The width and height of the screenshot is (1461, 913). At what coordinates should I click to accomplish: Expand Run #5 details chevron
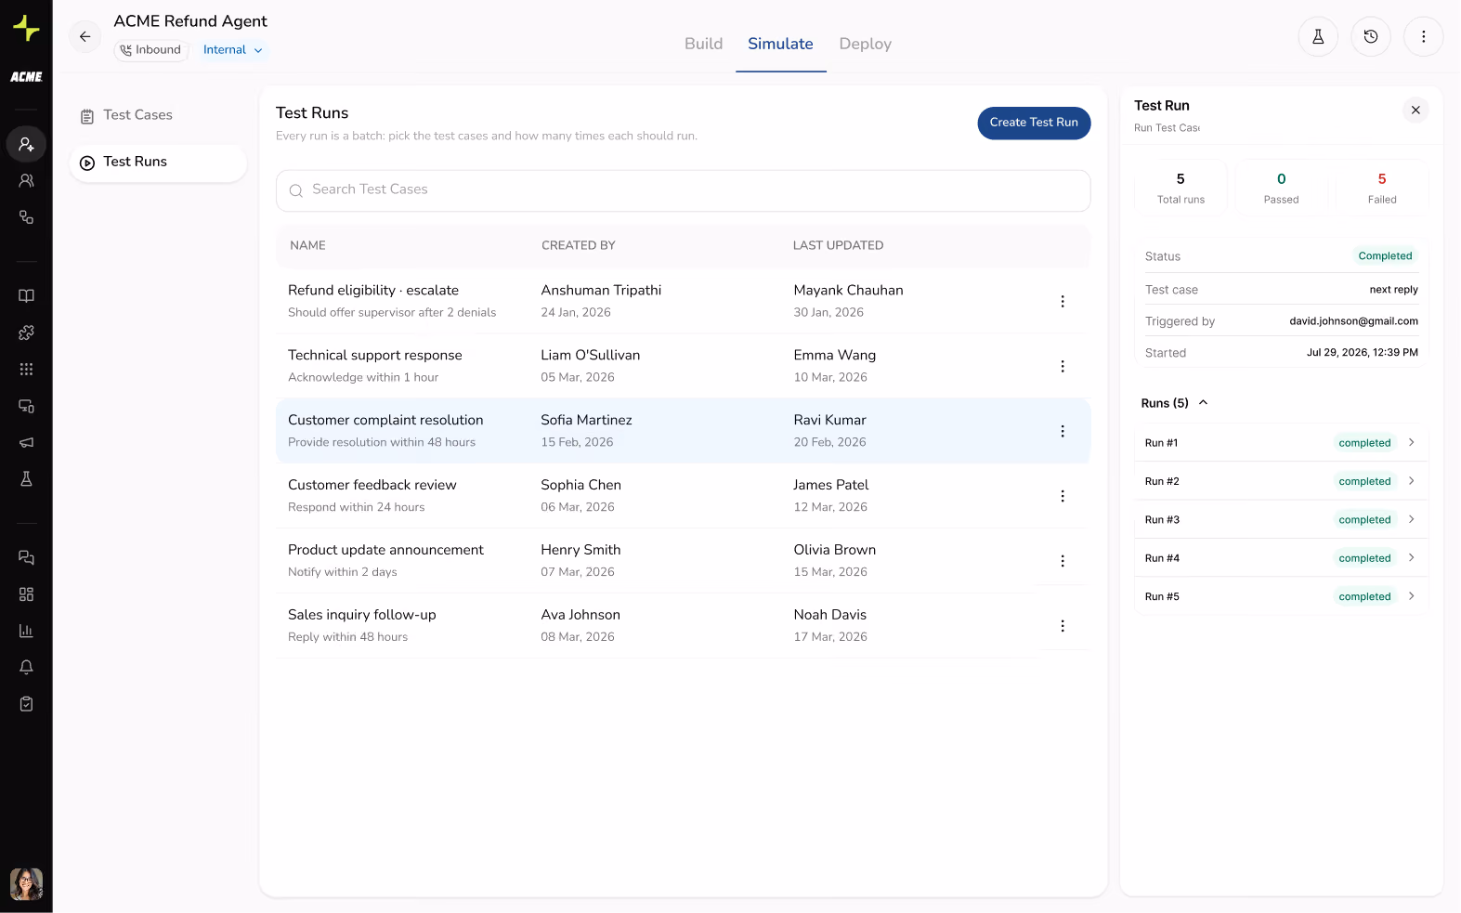[x=1411, y=596]
